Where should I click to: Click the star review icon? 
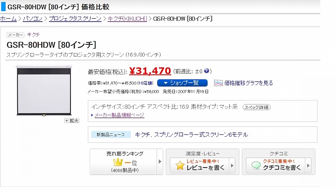[x=180, y=166]
